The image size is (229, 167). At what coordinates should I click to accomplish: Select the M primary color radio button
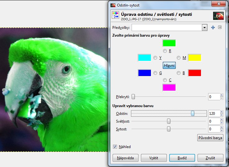coord(179,58)
